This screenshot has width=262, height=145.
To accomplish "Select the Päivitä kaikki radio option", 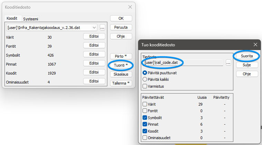I will coord(145,79).
